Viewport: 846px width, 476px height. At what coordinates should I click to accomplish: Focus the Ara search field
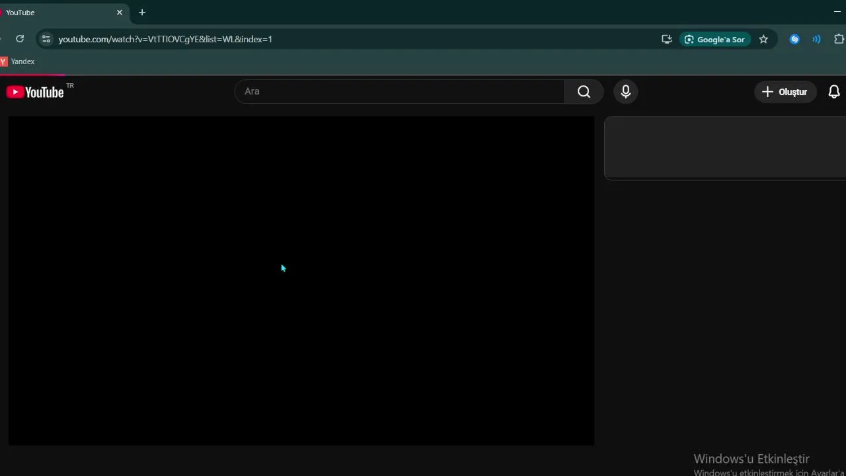coord(400,92)
